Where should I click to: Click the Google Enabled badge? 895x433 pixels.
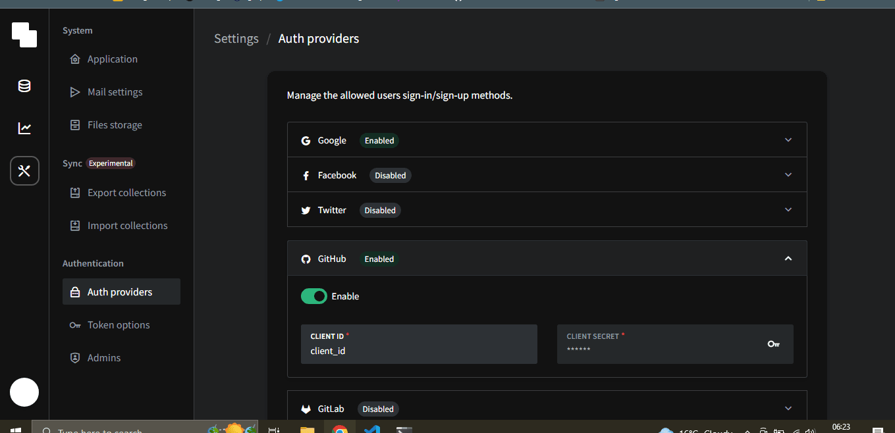point(379,141)
